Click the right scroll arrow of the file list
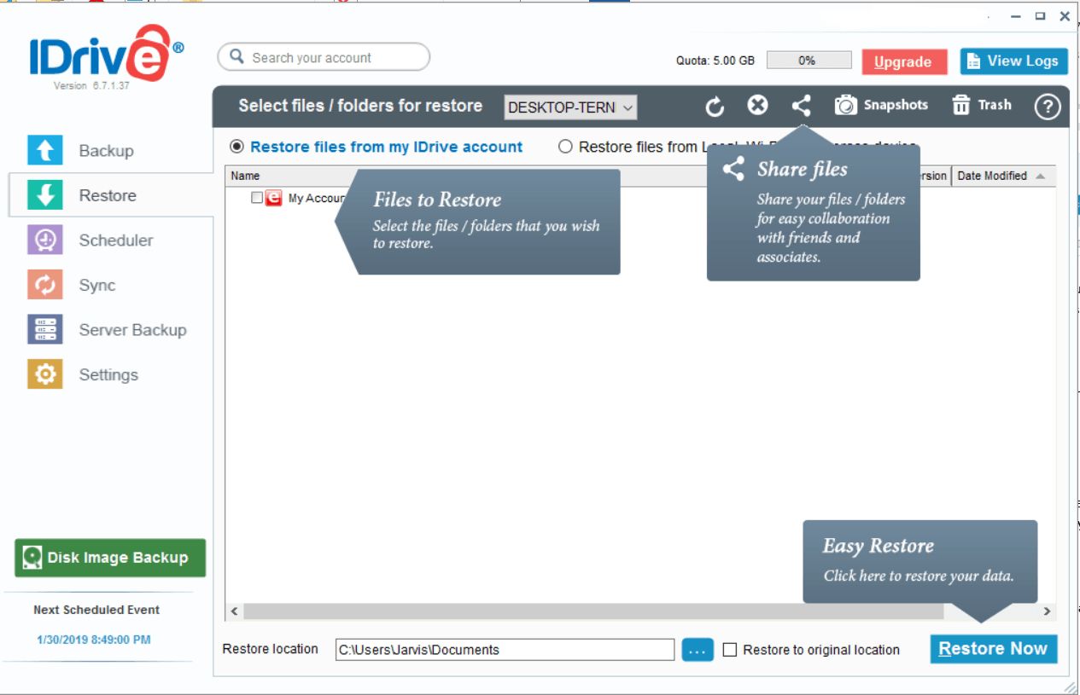 point(1047,611)
